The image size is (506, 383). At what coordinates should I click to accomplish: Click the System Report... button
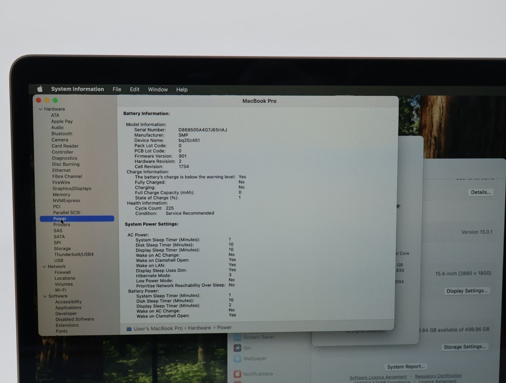coord(406,367)
